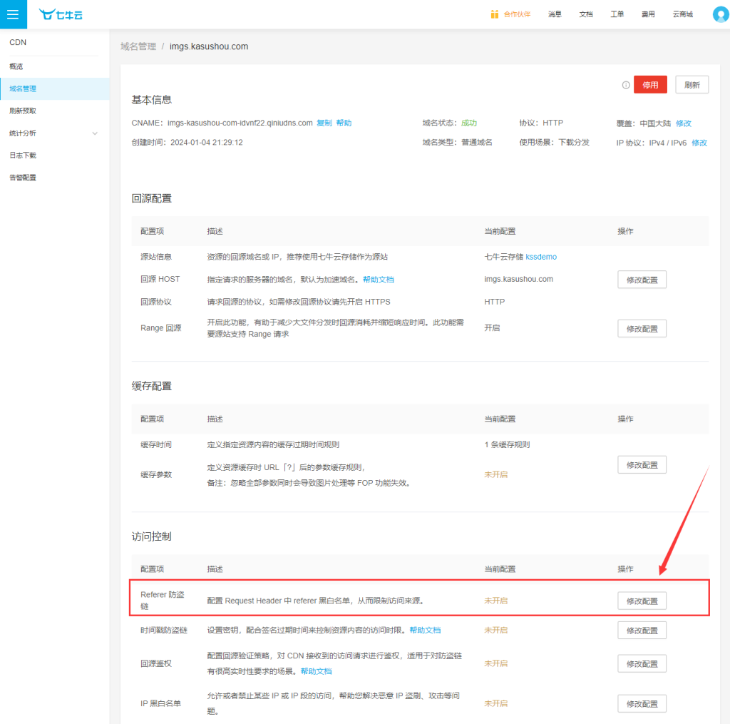This screenshot has width=730, height=724.
Task: Open 工单 in the top navigation
Action: (x=617, y=14)
